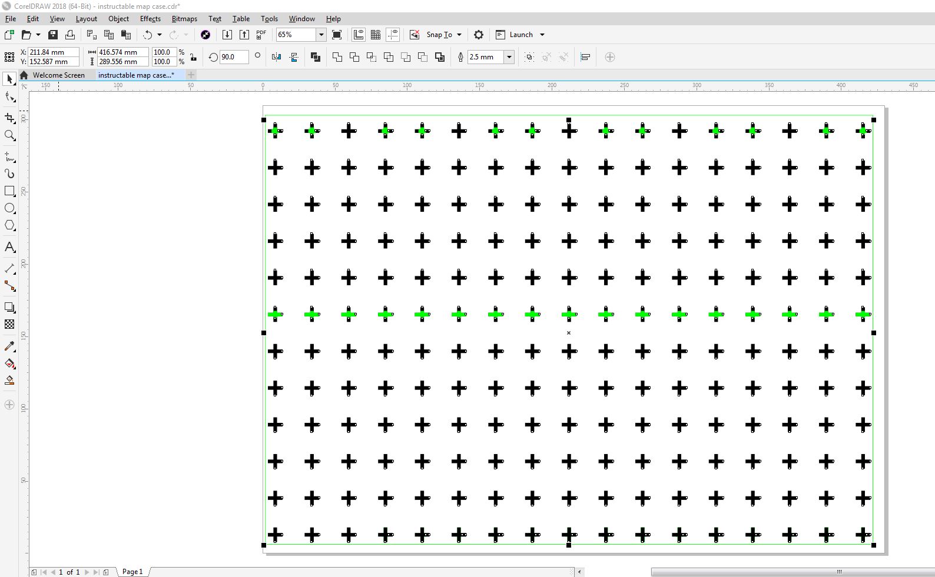Select the Shape edit tool

9,97
